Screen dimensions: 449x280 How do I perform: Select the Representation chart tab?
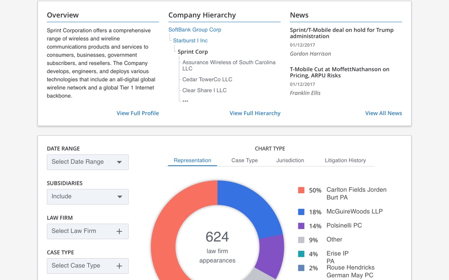(x=192, y=161)
